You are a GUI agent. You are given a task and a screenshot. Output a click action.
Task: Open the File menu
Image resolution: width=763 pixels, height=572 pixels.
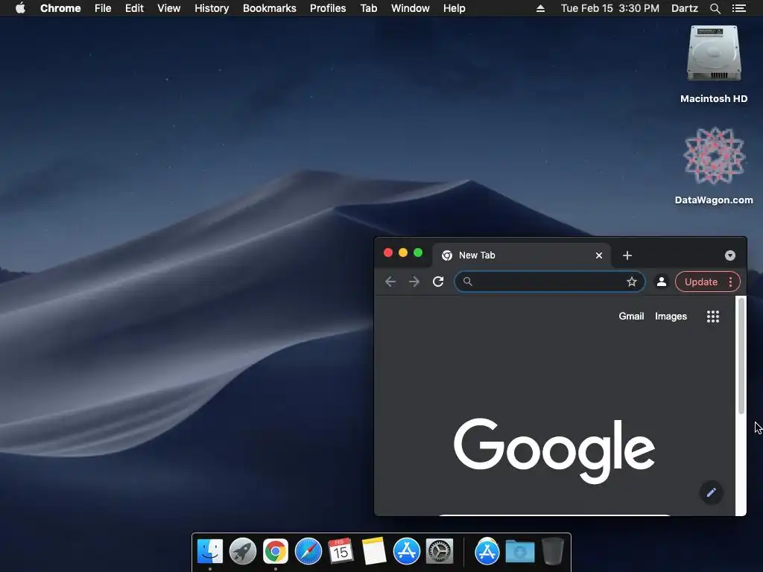(x=103, y=8)
